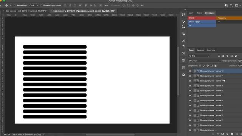Switch to the Цвет panel tab
Screen dimensions: 242x136
point(191,13)
